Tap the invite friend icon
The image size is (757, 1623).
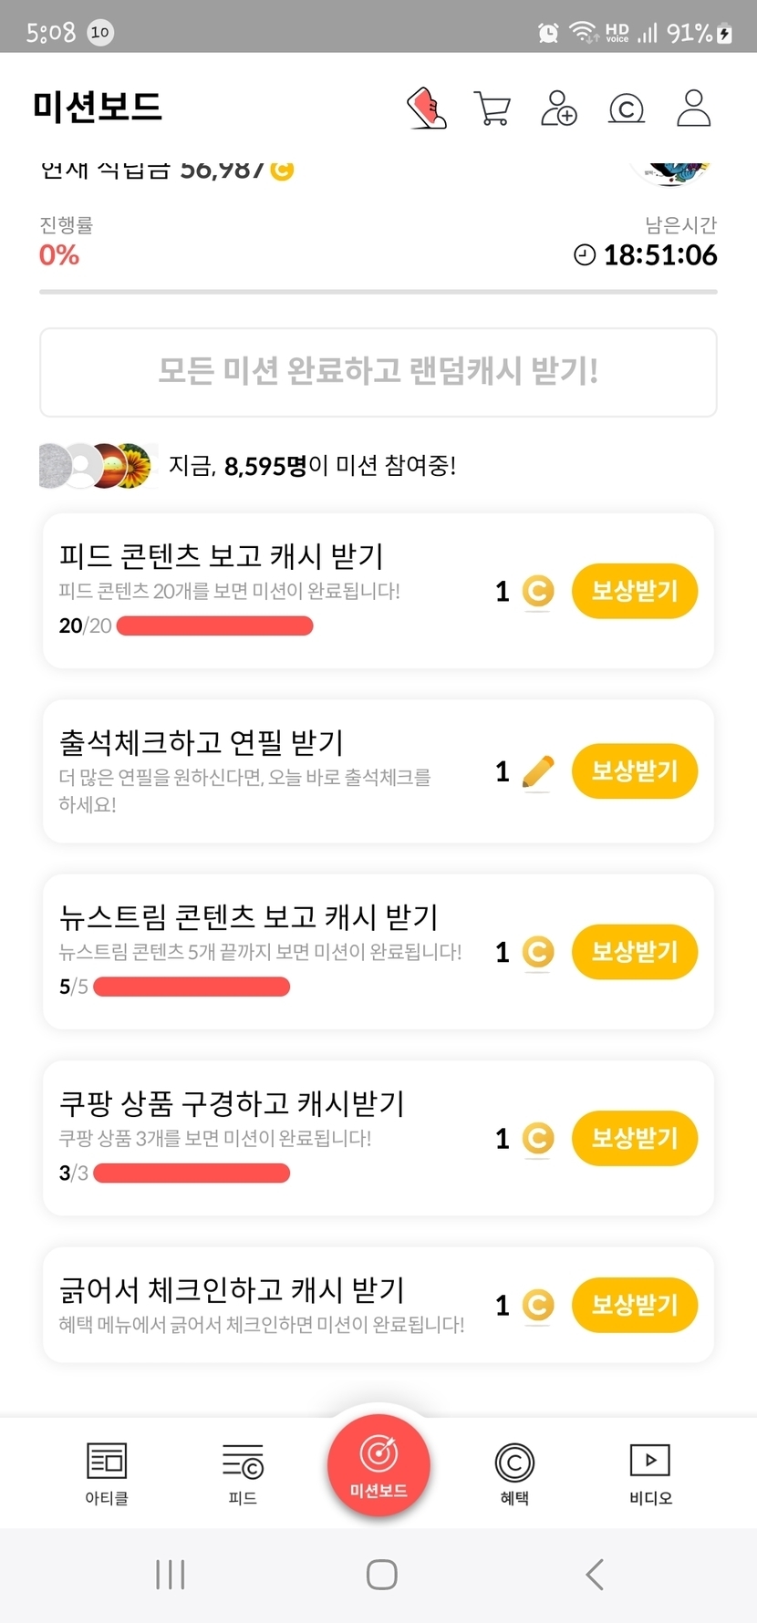click(x=559, y=109)
